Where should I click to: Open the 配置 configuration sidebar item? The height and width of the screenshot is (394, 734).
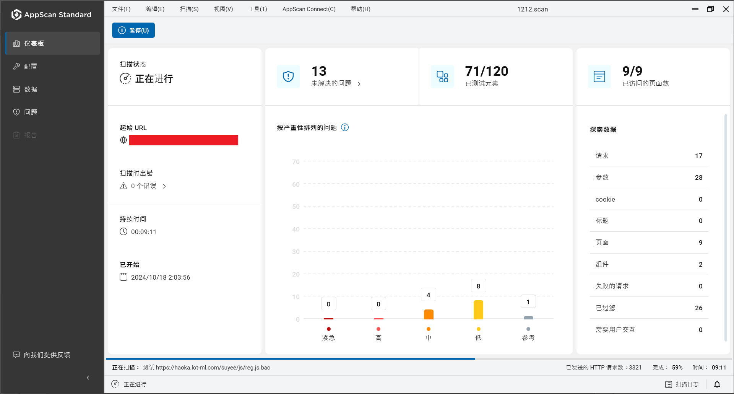53,66
